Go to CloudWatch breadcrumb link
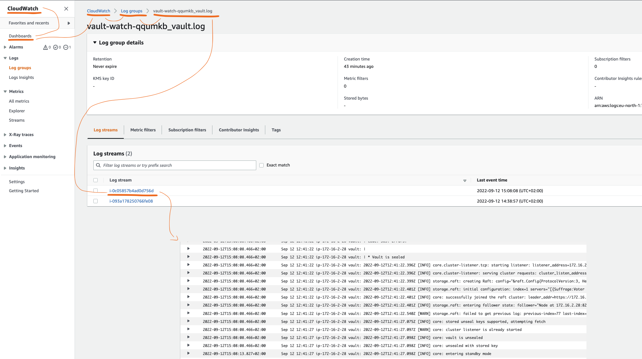The image size is (642, 359). coord(98,11)
